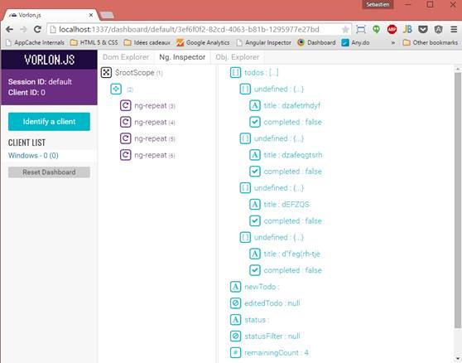Open the AppCache Internals bookmark
The image size is (462, 363).
[x=35, y=43]
